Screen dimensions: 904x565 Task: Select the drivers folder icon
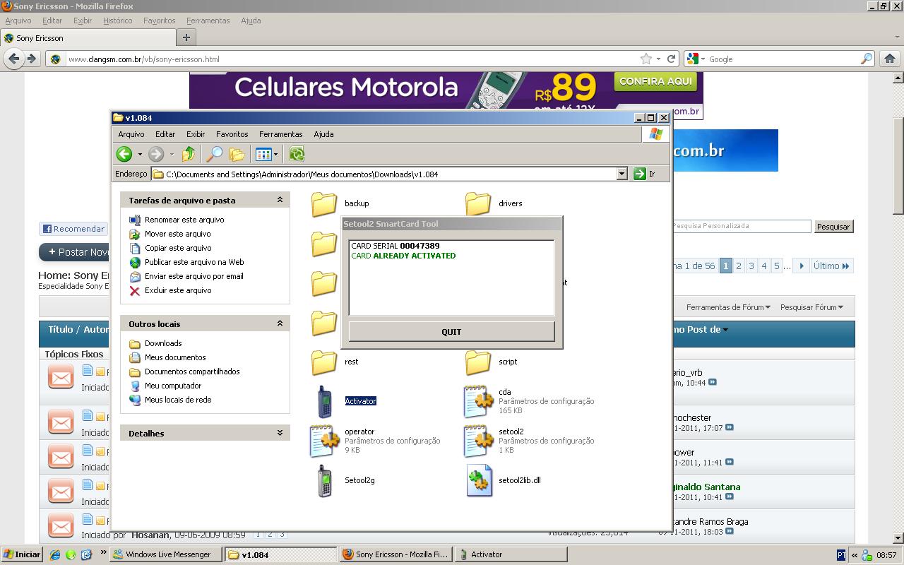tap(478, 203)
